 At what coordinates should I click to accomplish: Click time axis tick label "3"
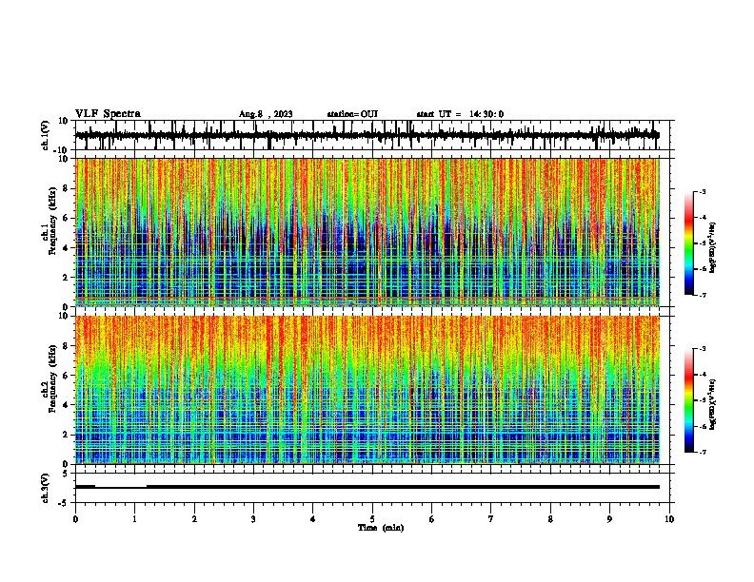(x=253, y=519)
